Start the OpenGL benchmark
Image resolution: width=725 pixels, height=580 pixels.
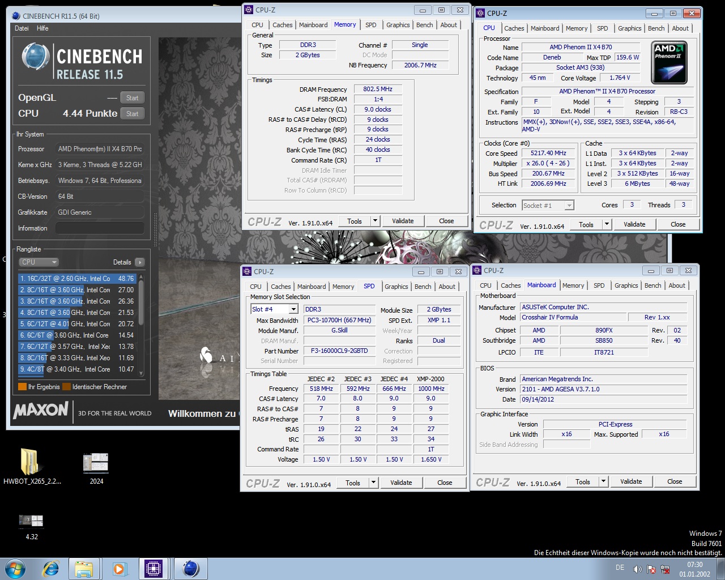pyautogui.click(x=132, y=98)
